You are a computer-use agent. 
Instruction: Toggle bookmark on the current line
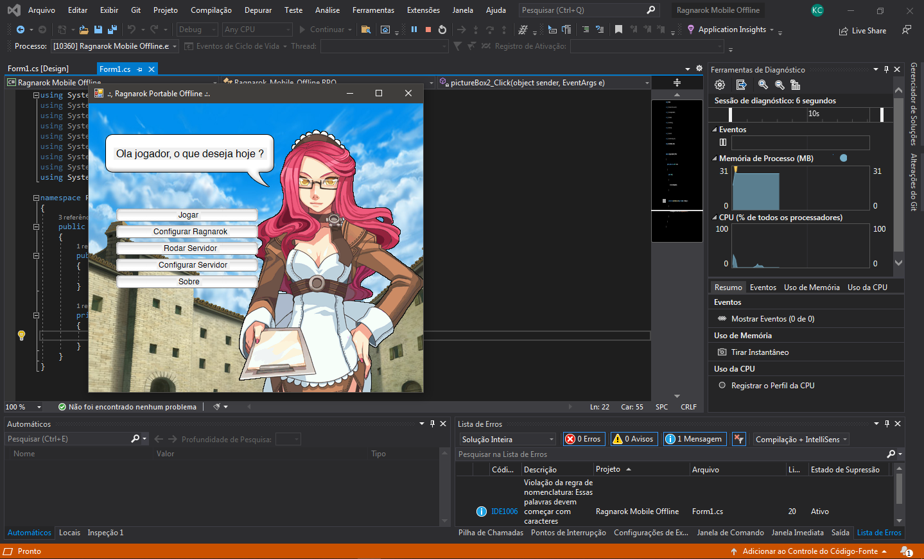click(618, 30)
